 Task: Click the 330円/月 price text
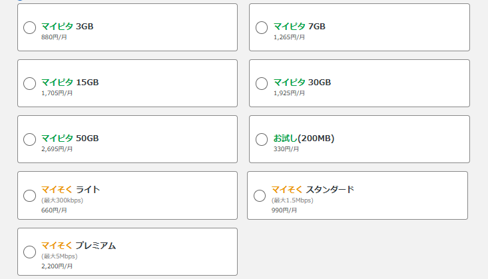286,149
